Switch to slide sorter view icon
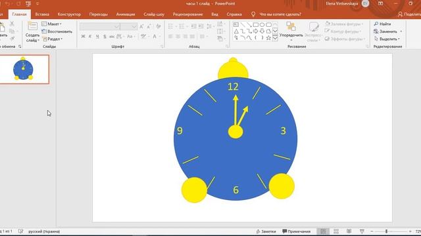Viewport: 421px width, 236px height. (336, 231)
